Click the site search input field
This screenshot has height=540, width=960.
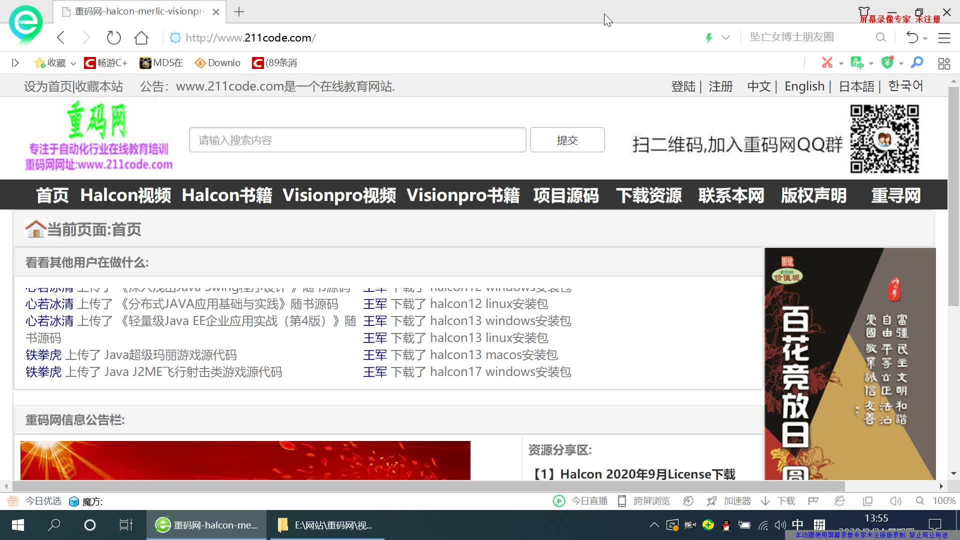pyautogui.click(x=357, y=140)
